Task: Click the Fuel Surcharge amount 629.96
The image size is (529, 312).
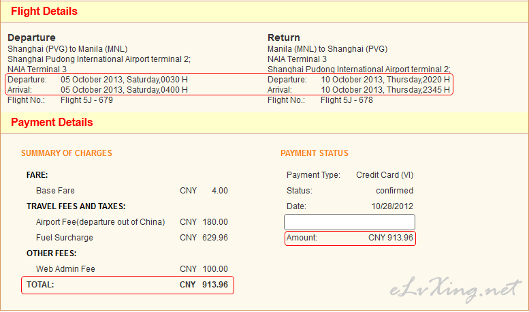Action: point(215,238)
